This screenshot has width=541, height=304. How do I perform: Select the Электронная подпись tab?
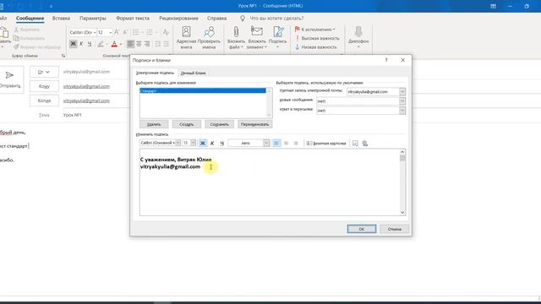click(x=155, y=73)
